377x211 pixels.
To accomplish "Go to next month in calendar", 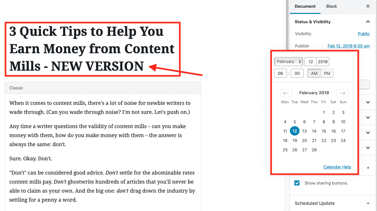I will click(342, 93).
